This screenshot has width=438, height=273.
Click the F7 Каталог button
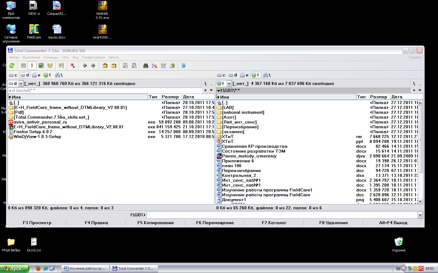(x=274, y=223)
